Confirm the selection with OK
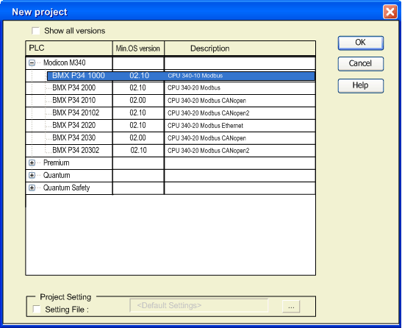The height and width of the screenshot is (328, 402). pos(360,43)
